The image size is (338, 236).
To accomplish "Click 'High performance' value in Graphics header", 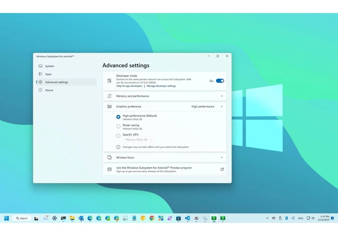I will [x=203, y=106].
